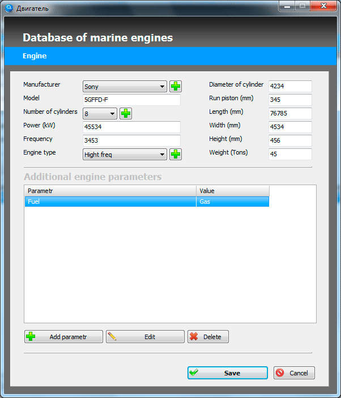Delete the selected parameter
Screen dimensions: 341x398
208,337
